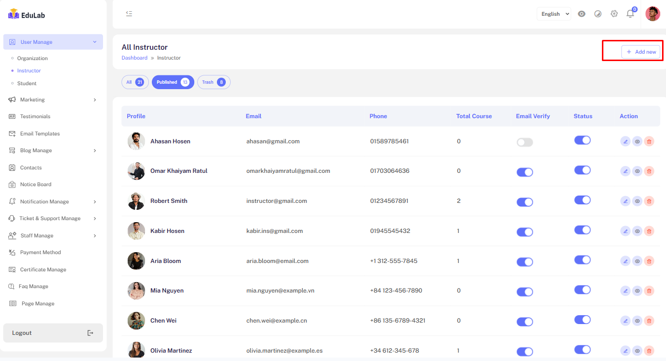Image resolution: width=666 pixels, height=361 pixels.
Task: Click the sidebar collapse icon in header
Action: tap(129, 14)
